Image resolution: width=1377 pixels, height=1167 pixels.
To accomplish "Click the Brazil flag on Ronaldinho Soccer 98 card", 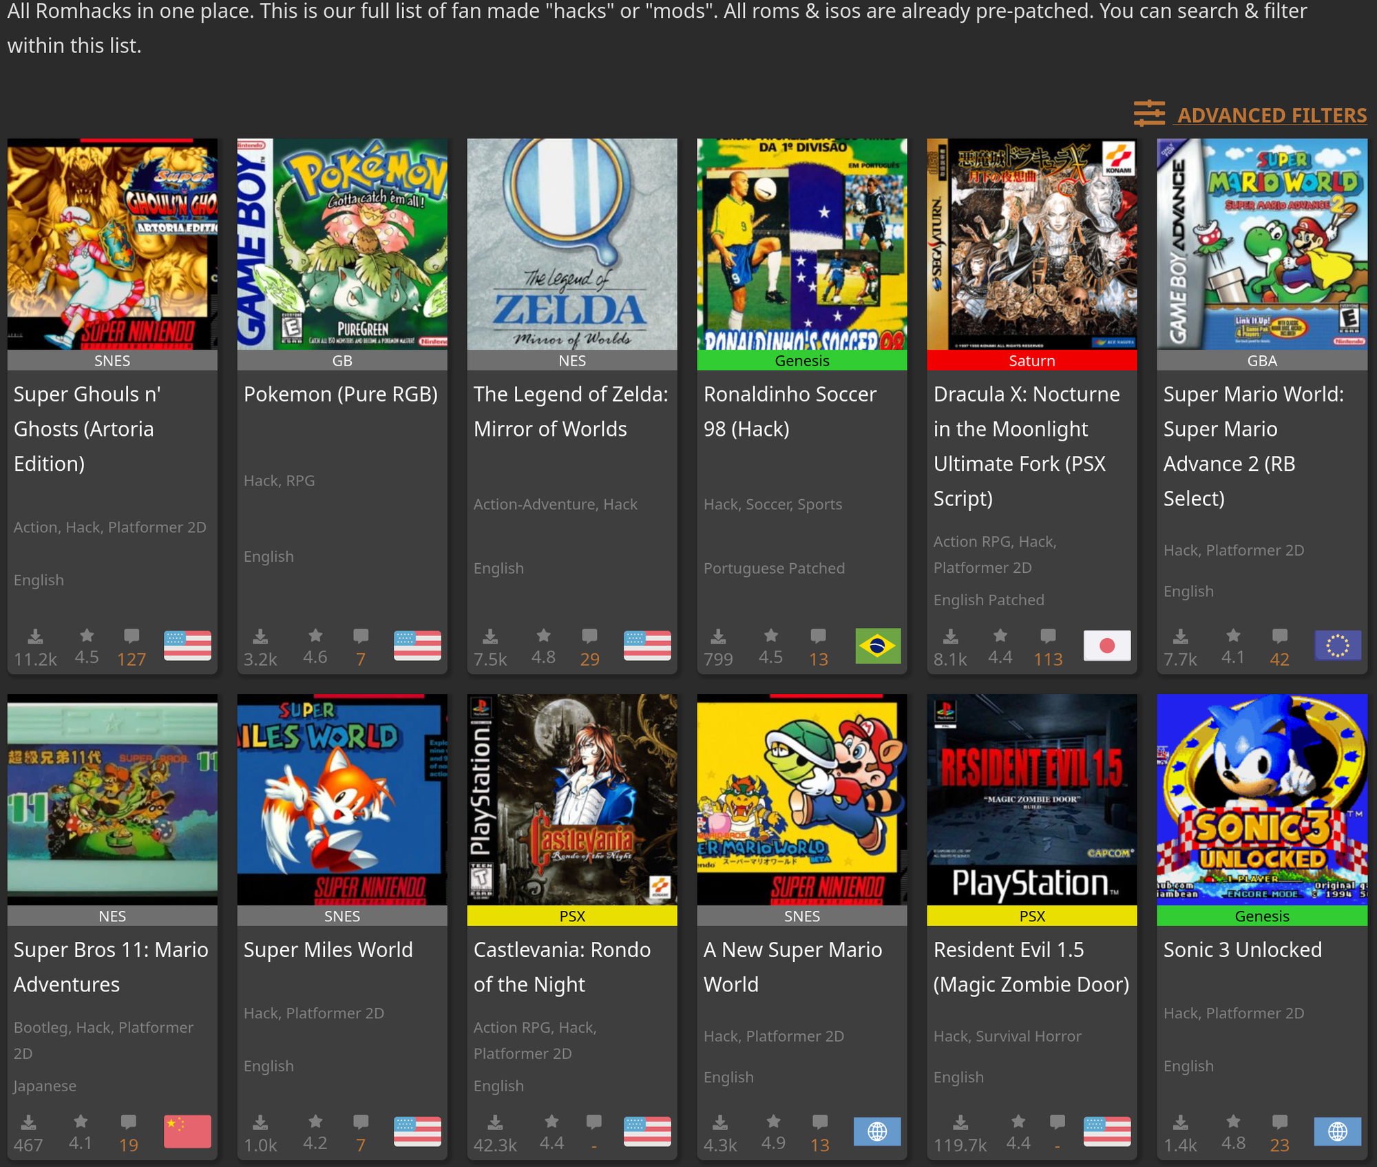I will tap(878, 646).
